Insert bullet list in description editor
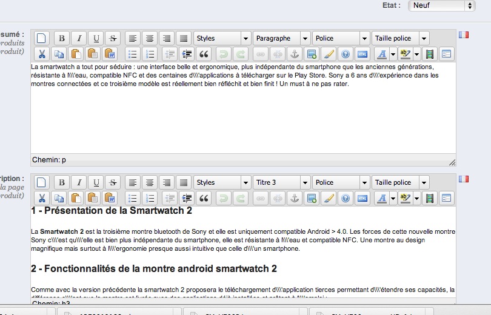This screenshot has height=315, width=491. (x=133, y=198)
